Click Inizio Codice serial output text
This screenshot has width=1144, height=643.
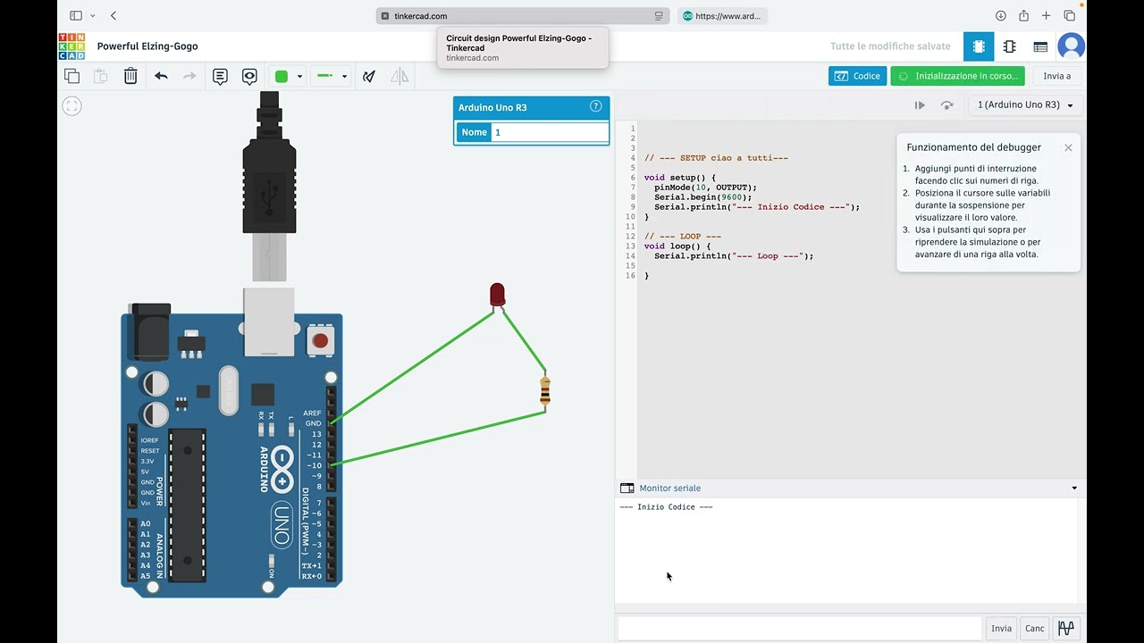(666, 507)
